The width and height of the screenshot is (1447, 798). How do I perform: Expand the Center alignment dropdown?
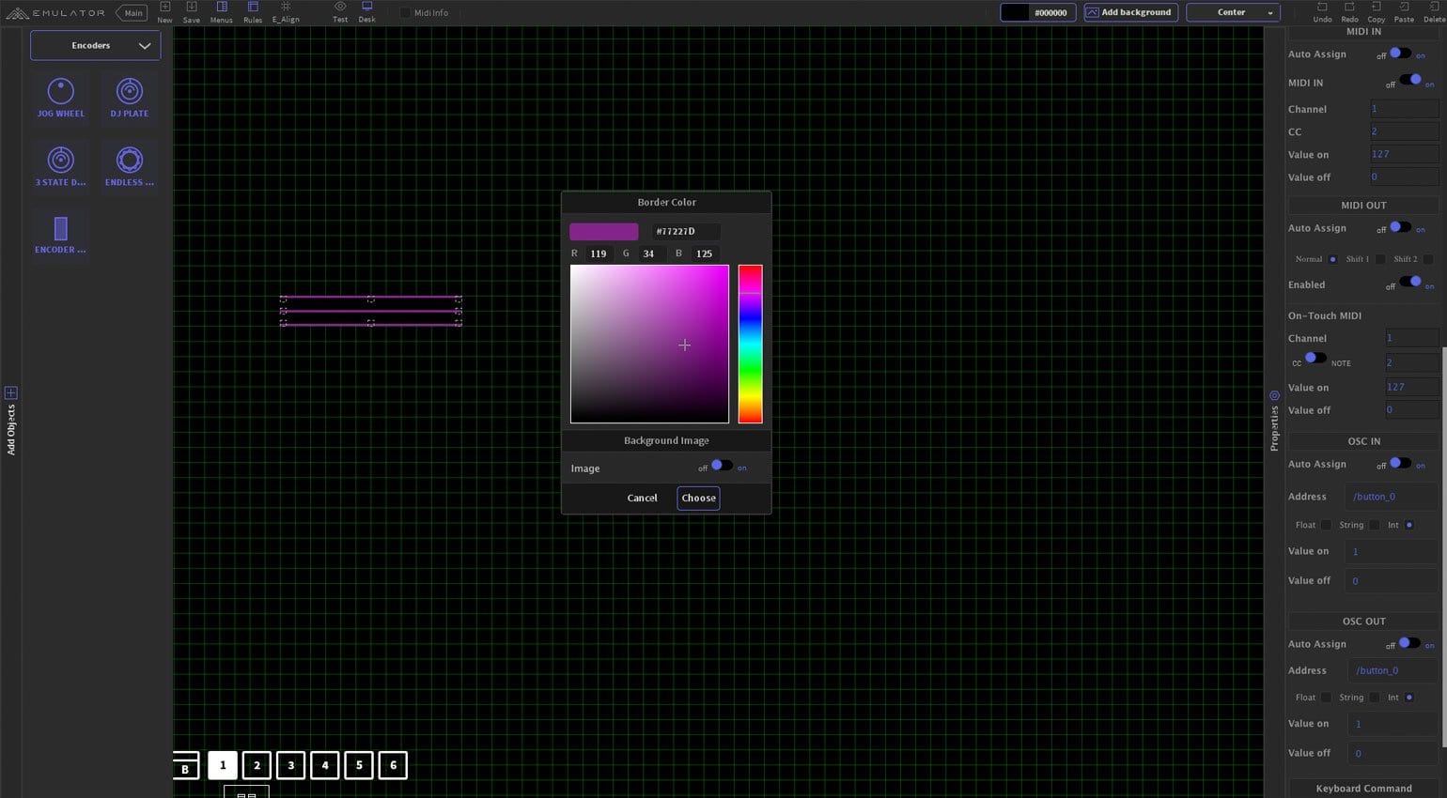point(1233,12)
